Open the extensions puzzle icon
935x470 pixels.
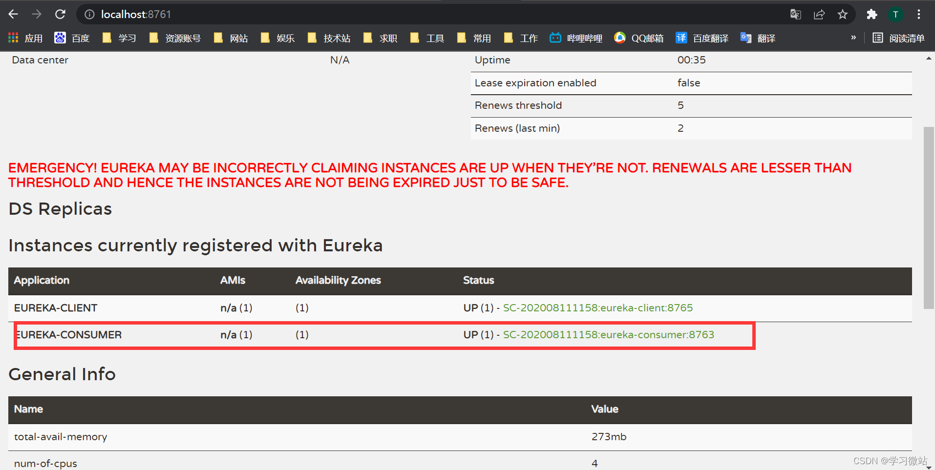tap(872, 15)
